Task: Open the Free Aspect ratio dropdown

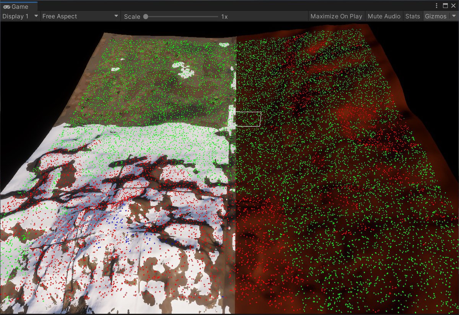Action: 80,16
